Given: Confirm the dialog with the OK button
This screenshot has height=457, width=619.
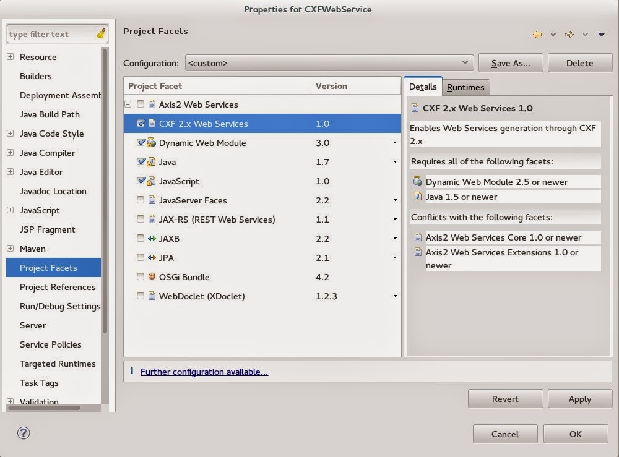Looking at the screenshot, I should point(576,434).
